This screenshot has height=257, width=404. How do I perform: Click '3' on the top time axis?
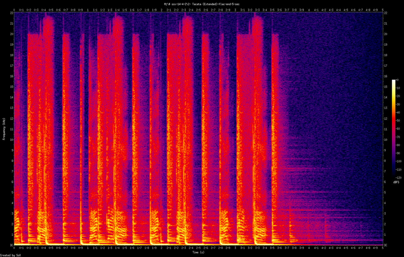point(235,10)
